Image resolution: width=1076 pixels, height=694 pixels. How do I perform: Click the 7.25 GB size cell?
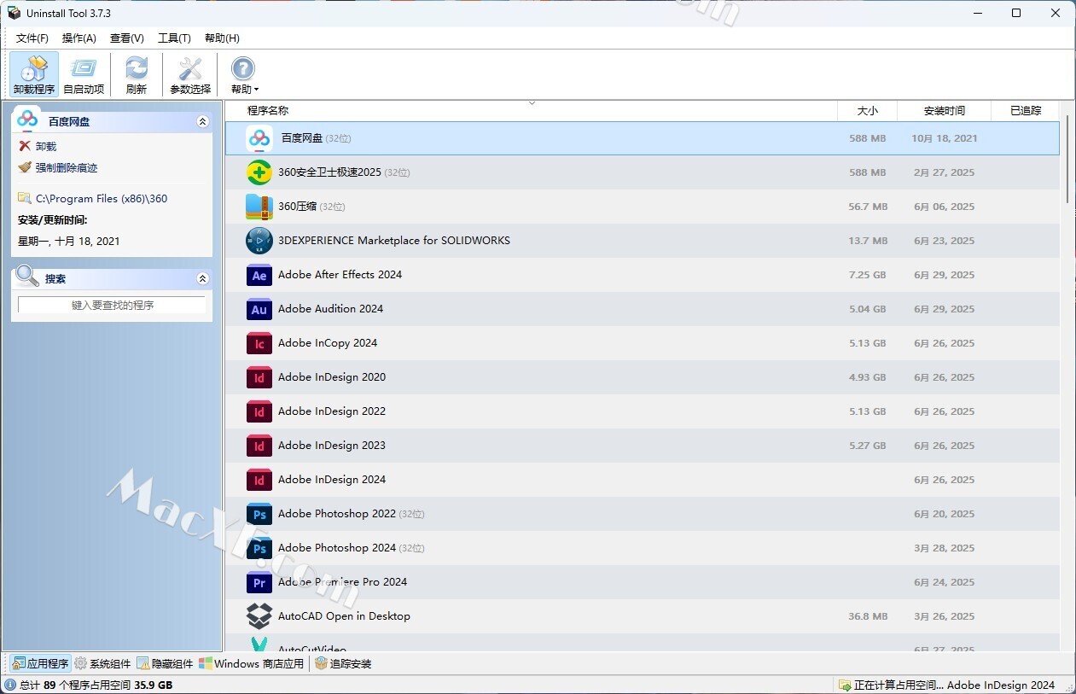point(867,275)
